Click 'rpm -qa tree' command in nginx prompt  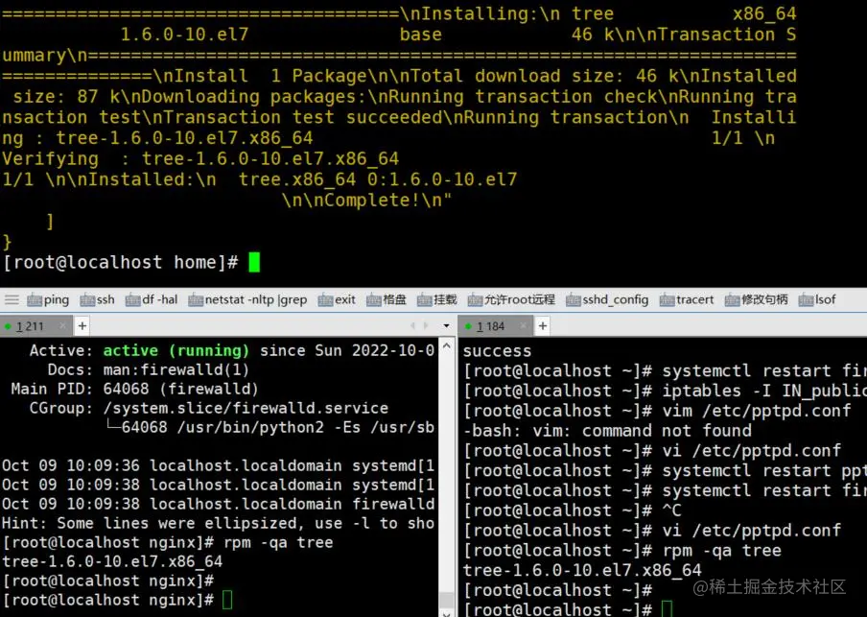[x=278, y=542]
